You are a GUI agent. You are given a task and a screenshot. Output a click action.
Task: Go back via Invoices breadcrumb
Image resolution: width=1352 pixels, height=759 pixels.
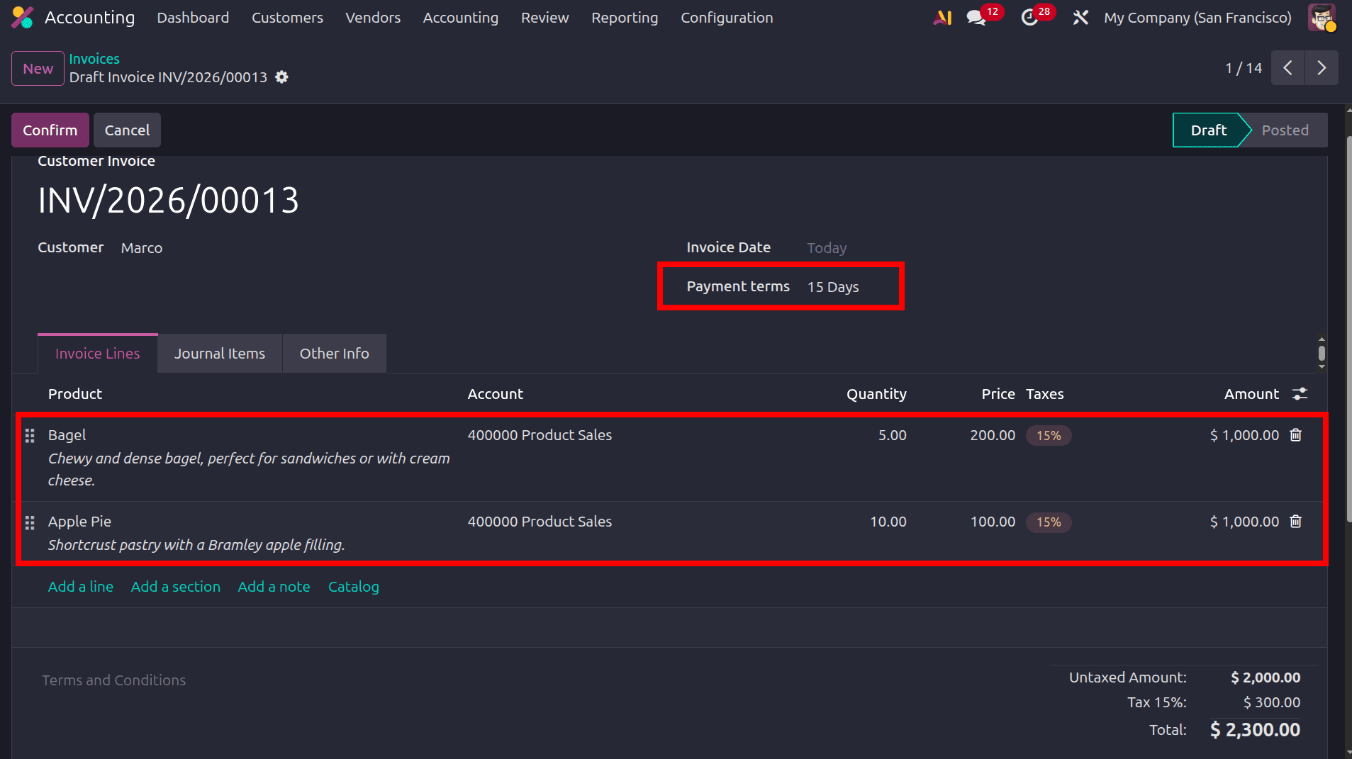pos(94,59)
